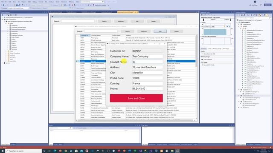The height and width of the screenshot is (153, 273).
Task: Click the Customer ID column header
Action: click(85, 36)
